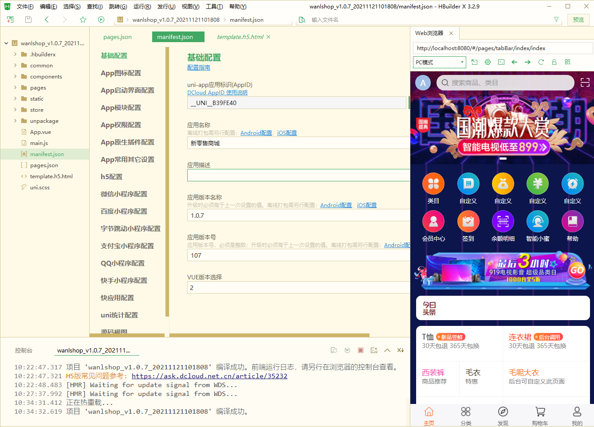Create a new file via the leftmost toolbar icon
The width and height of the screenshot is (594, 427).
pyautogui.click(x=10, y=20)
